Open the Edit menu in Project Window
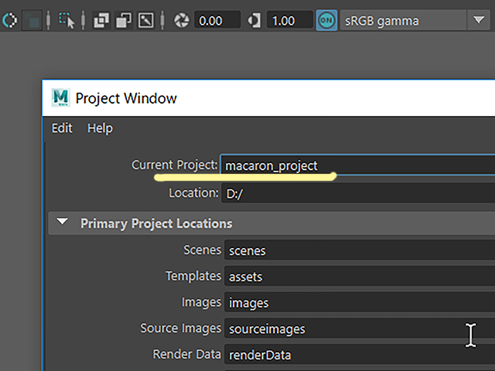The image size is (495, 371). (62, 128)
